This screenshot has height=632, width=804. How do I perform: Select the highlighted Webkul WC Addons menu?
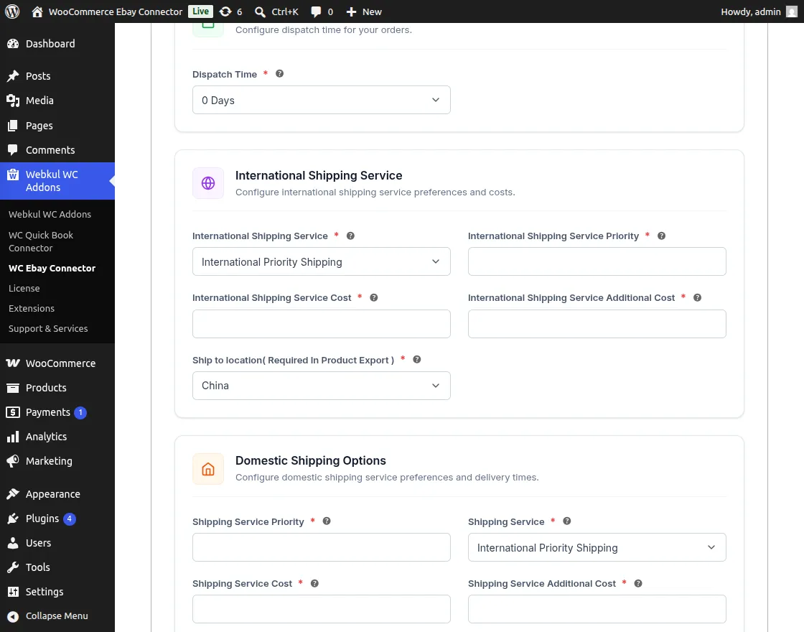point(57,181)
